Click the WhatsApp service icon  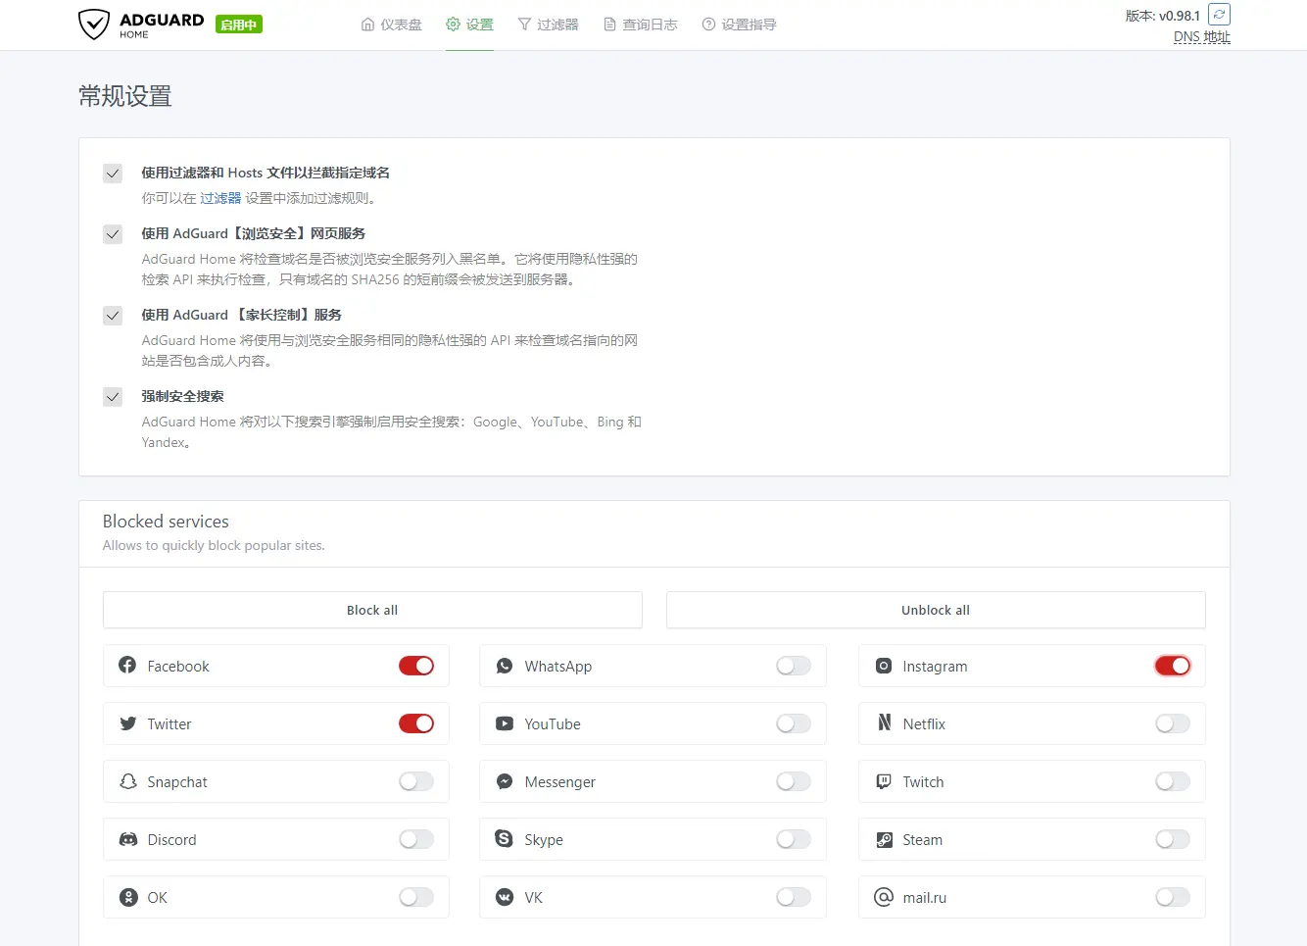[x=505, y=666]
